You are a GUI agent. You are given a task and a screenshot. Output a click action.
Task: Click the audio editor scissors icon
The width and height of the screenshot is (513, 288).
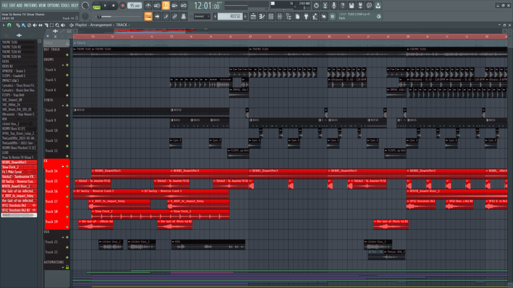(x=325, y=6)
